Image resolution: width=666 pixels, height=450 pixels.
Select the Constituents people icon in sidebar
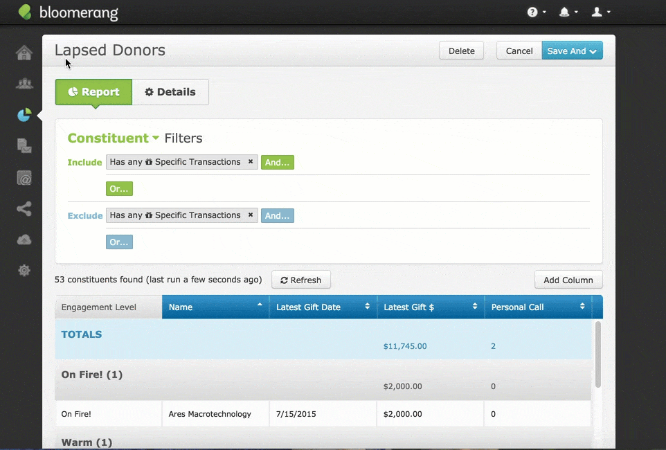click(x=24, y=83)
